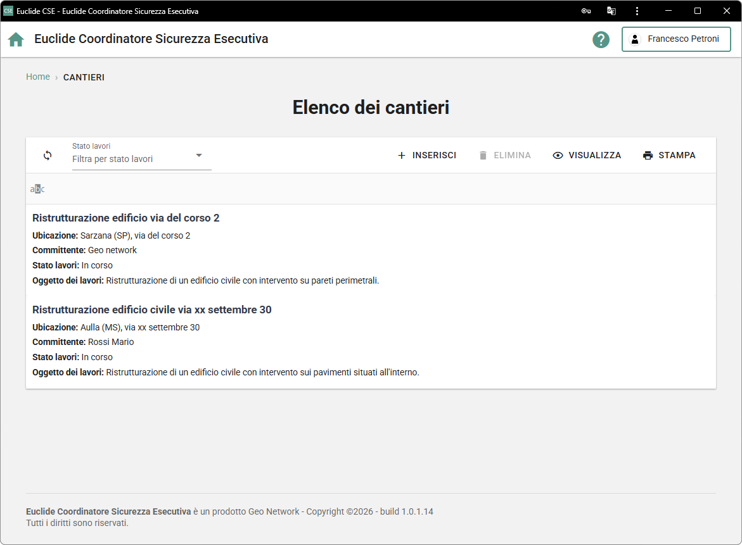Screen dimensions: 742x545
Task: Select Ristrutturazione edificio via del corso 2
Action: pyautogui.click(x=126, y=218)
